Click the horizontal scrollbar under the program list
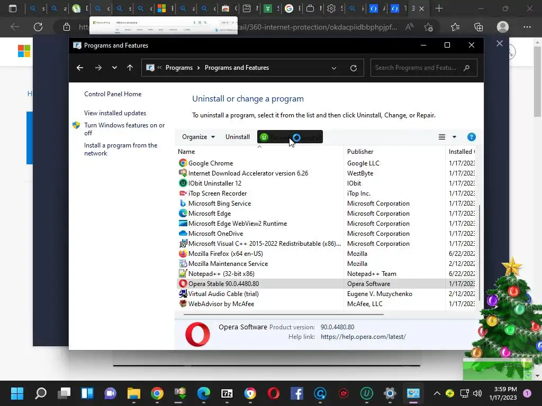 284,315
